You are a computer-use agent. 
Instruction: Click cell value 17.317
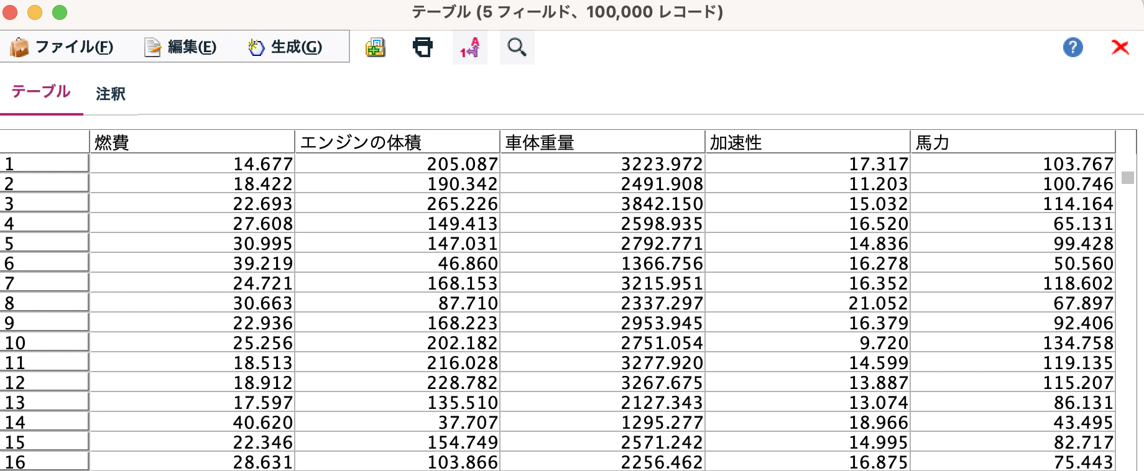(879, 164)
